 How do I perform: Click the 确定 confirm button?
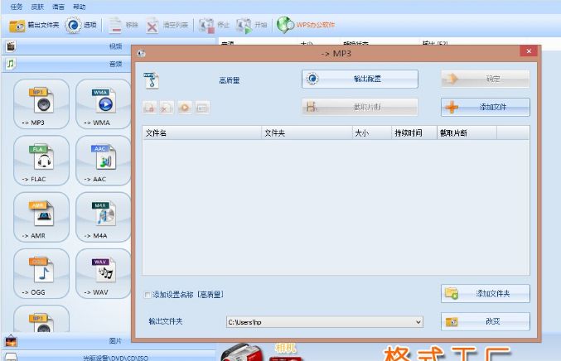(x=485, y=79)
